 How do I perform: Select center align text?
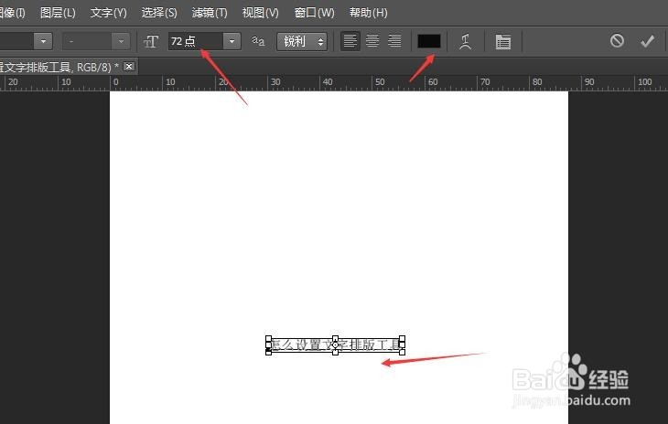coord(372,41)
